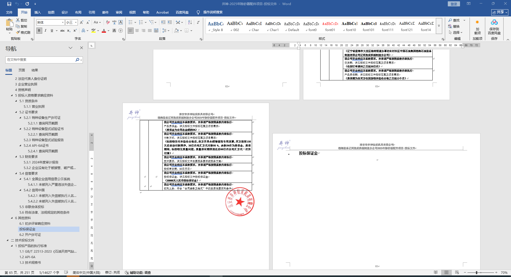Center align the paragraph
Screen dimensions: 511x277
tap(137, 31)
